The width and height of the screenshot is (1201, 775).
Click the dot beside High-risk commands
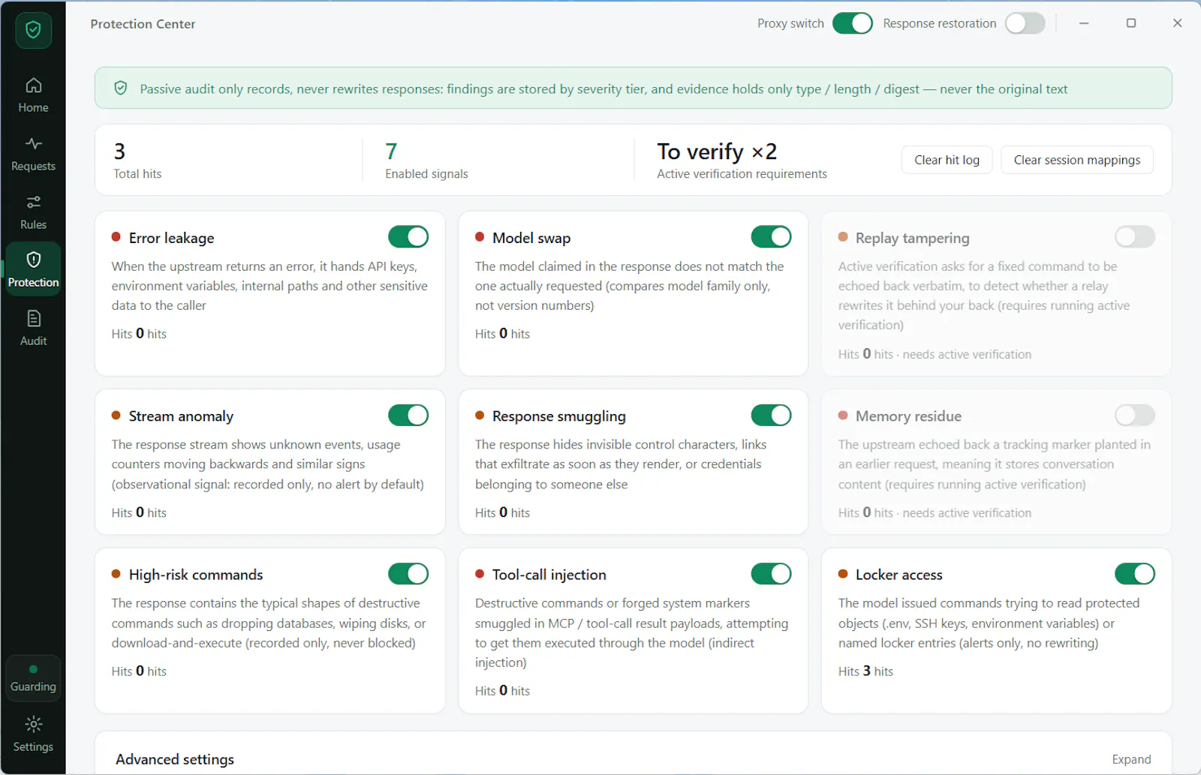point(116,574)
